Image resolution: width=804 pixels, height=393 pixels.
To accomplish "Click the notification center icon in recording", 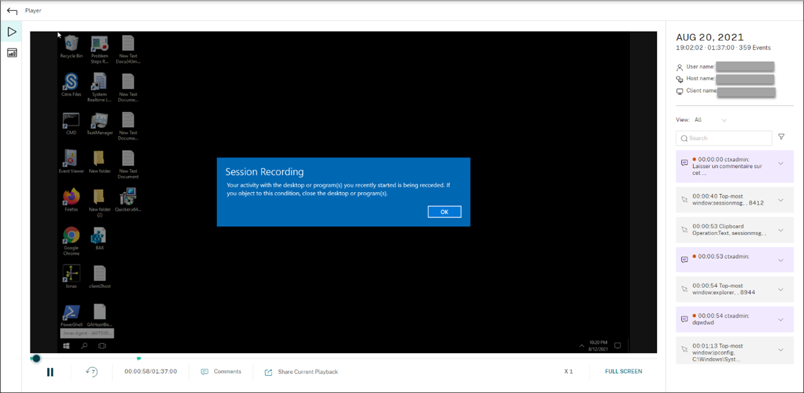I will [x=617, y=345].
